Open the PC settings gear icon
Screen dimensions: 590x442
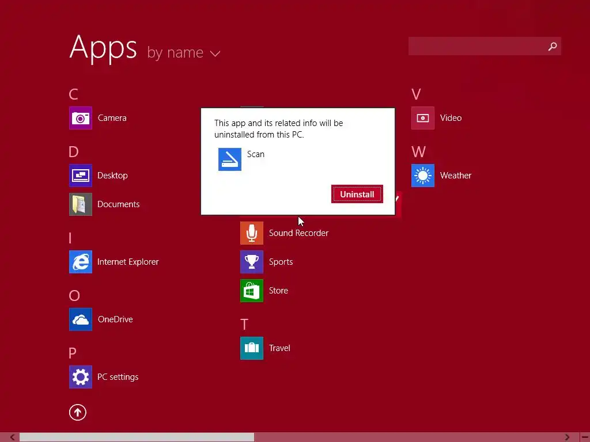tap(81, 377)
